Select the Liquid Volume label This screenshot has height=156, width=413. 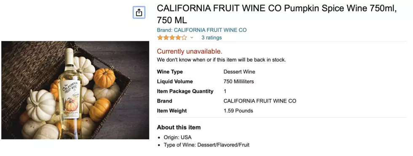(x=175, y=82)
